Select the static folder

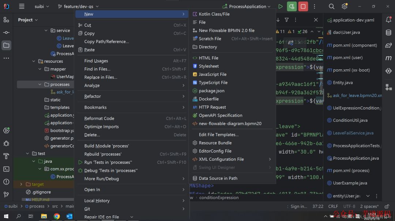point(55,100)
